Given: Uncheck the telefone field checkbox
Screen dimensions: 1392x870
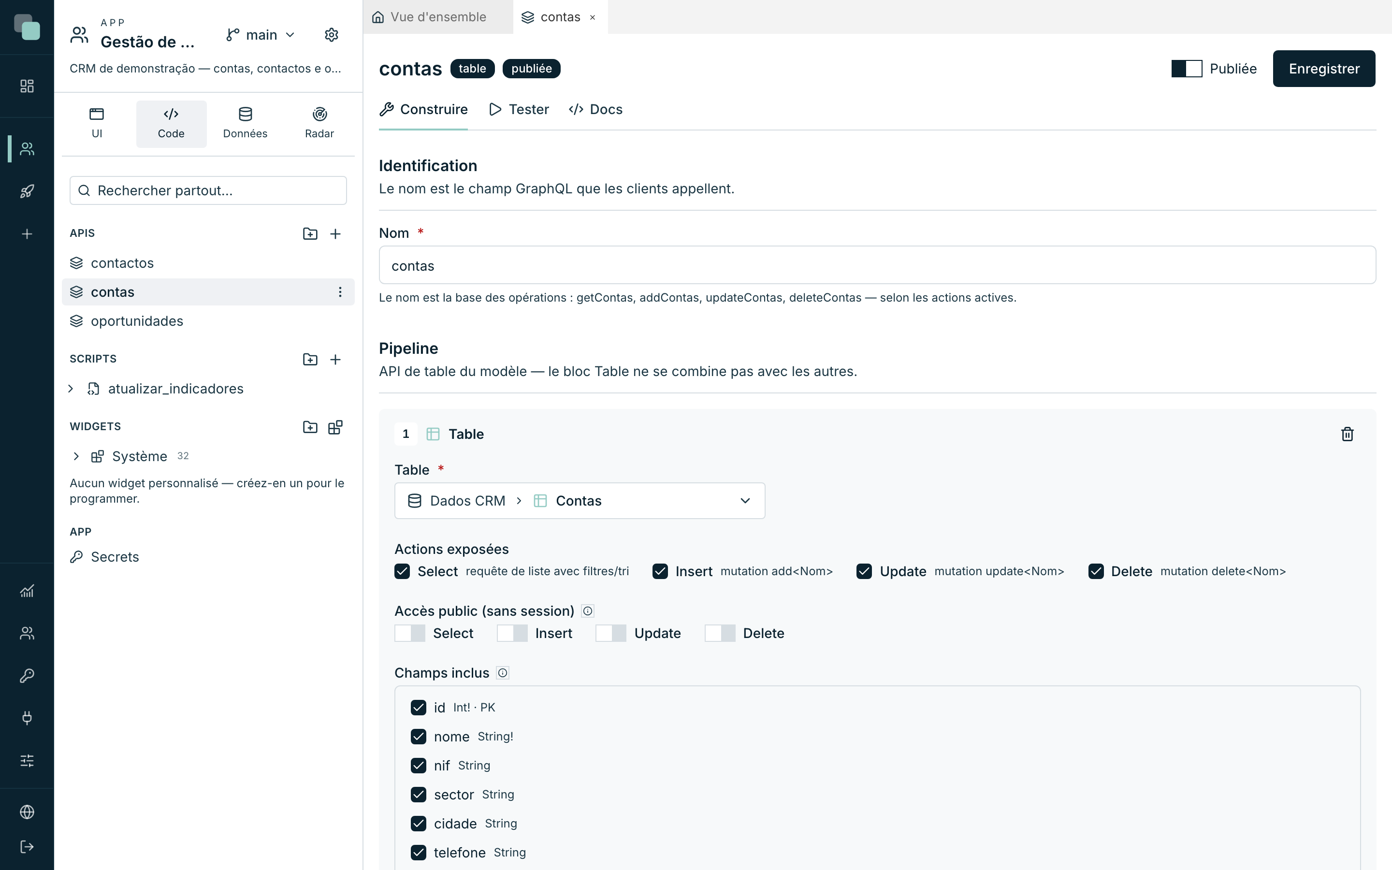Looking at the screenshot, I should 418,852.
